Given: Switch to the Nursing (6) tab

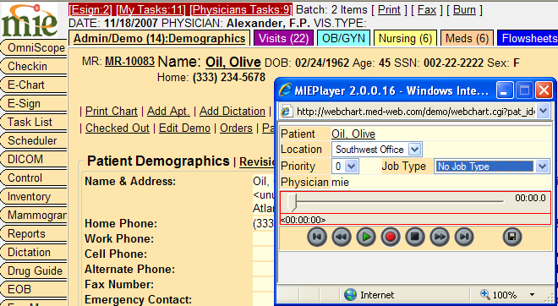Looking at the screenshot, I should coord(405,38).
